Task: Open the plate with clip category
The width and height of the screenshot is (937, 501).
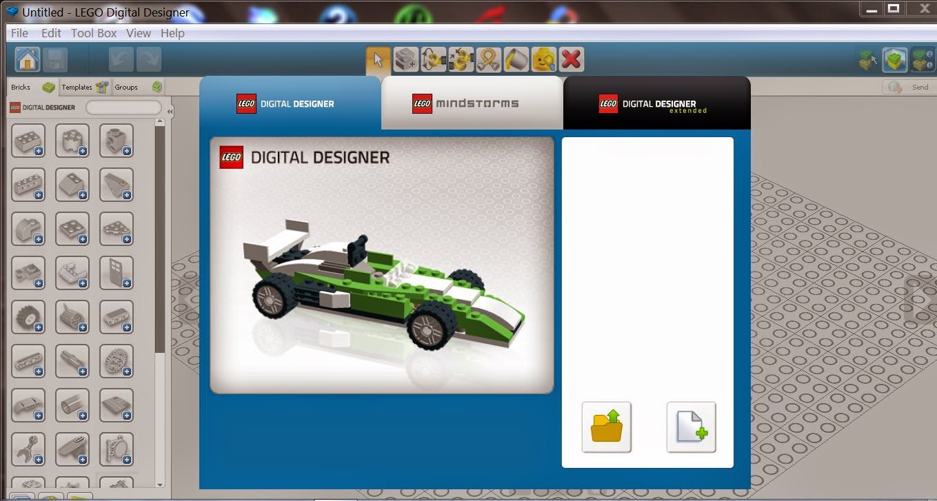Action: coord(28,273)
